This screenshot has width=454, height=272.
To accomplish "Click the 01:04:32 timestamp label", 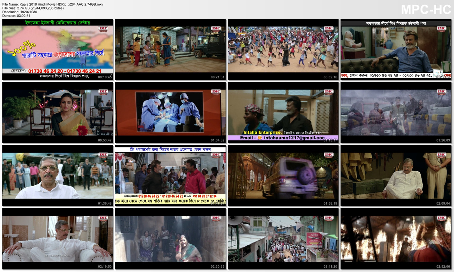I will (217, 140).
